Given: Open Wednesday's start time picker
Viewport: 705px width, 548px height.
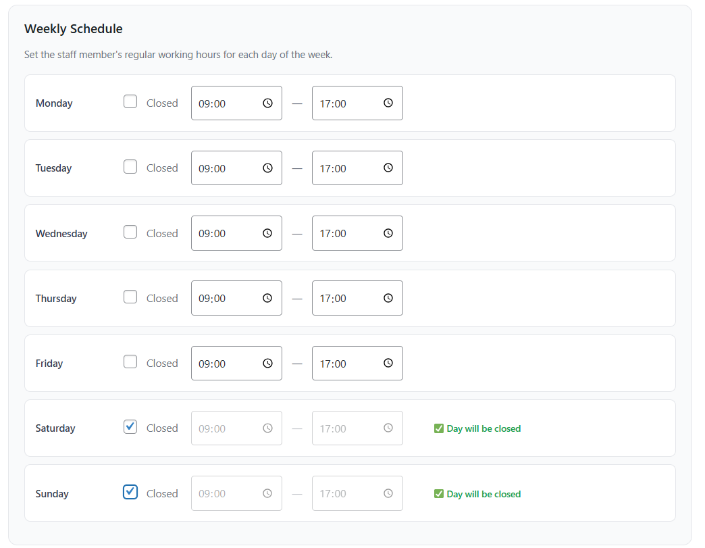Looking at the screenshot, I should click(267, 233).
